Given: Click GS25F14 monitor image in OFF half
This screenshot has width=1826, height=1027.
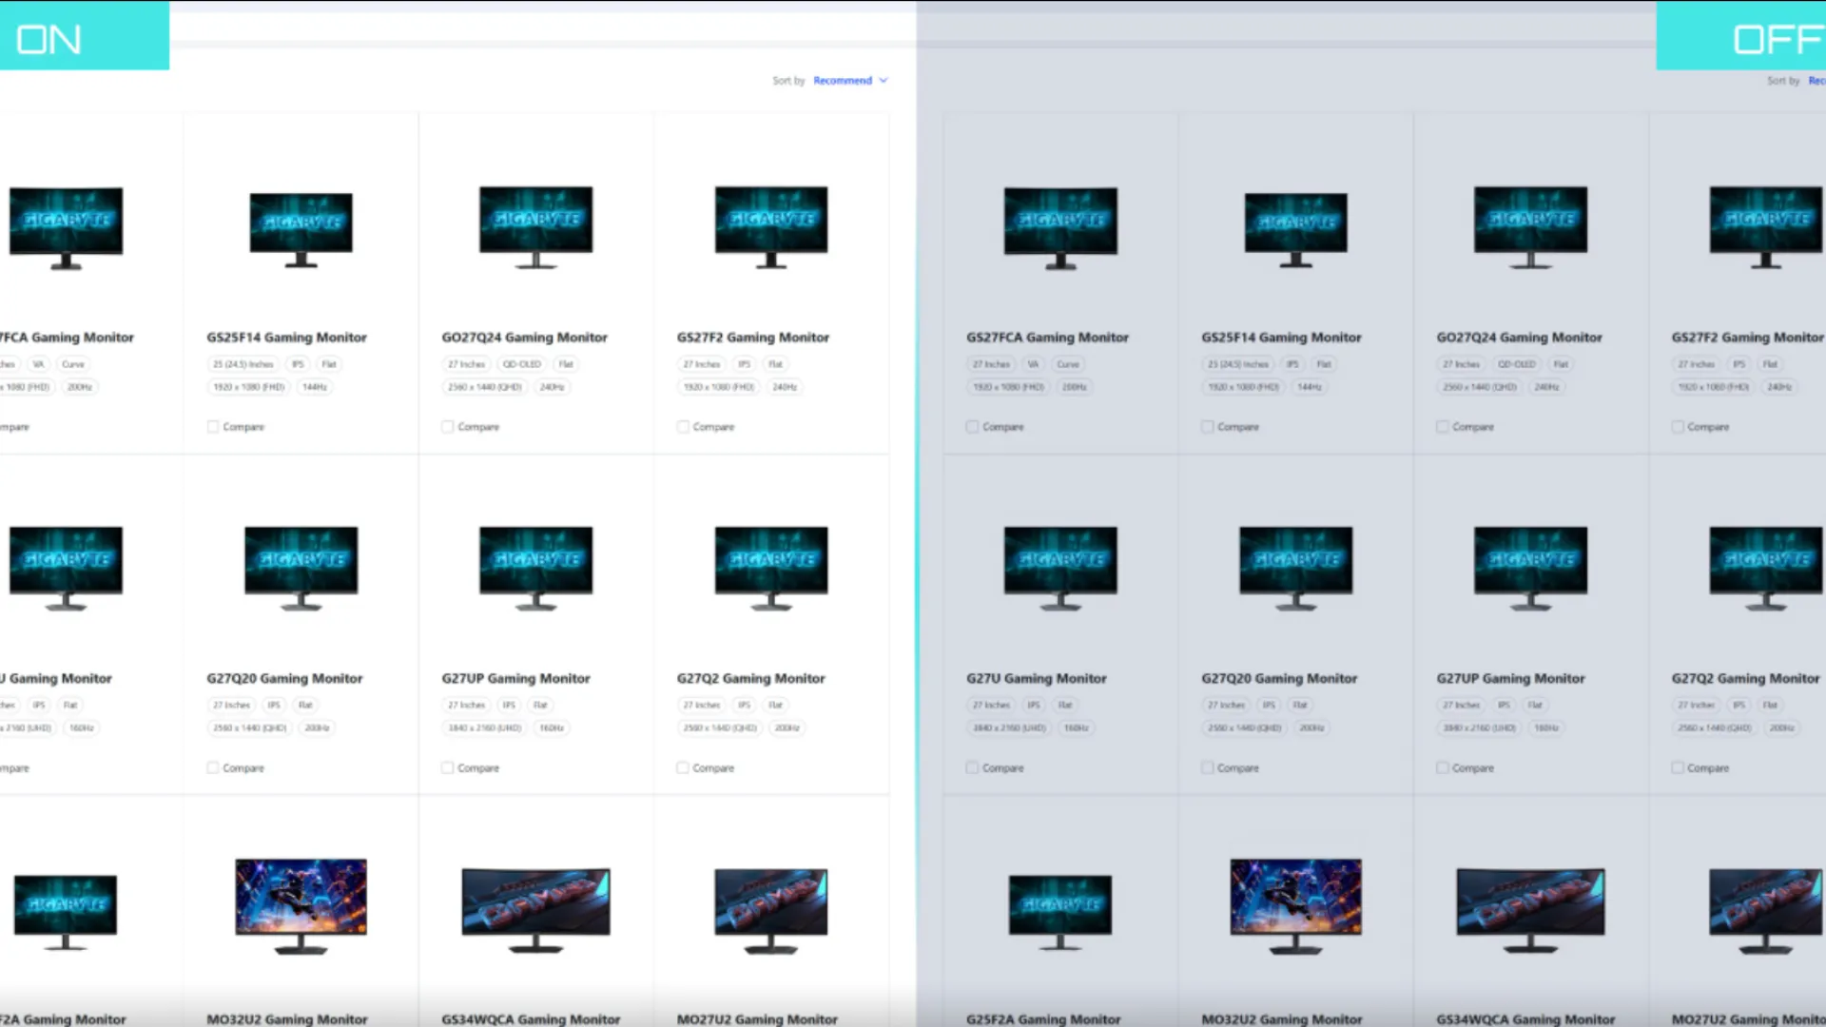Looking at the screenshot, I should point(1295,229).
